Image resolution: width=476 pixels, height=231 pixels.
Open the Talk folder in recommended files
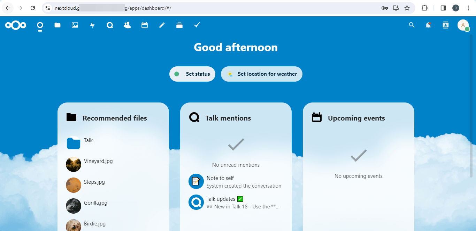[x=89, y=140]
